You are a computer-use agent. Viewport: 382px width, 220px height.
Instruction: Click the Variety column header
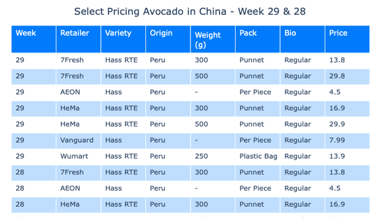coord(123,39)
